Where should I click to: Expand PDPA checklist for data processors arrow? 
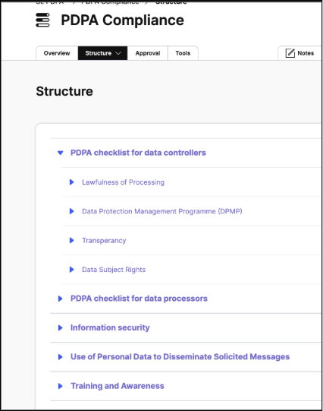(60, 299)
